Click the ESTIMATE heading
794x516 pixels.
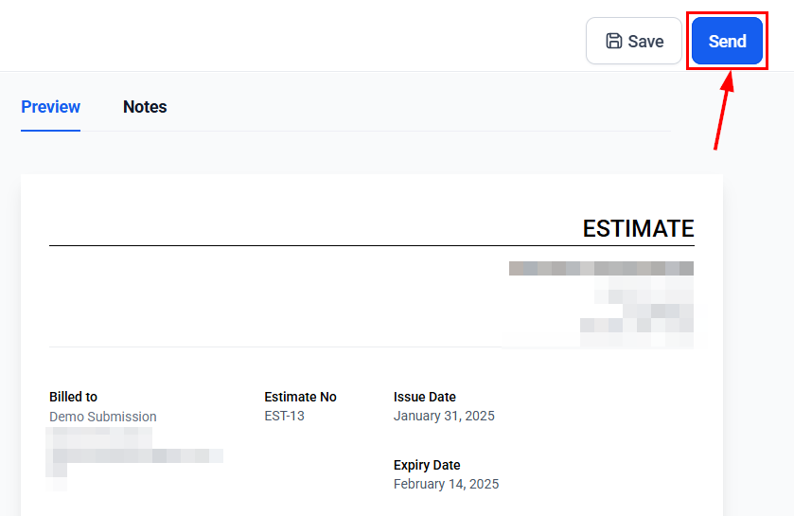[638, 228]
